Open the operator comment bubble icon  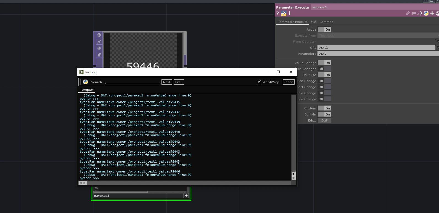(414, 13)
